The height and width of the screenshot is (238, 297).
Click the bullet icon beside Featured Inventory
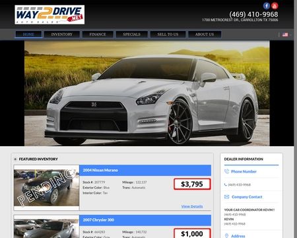15,159
